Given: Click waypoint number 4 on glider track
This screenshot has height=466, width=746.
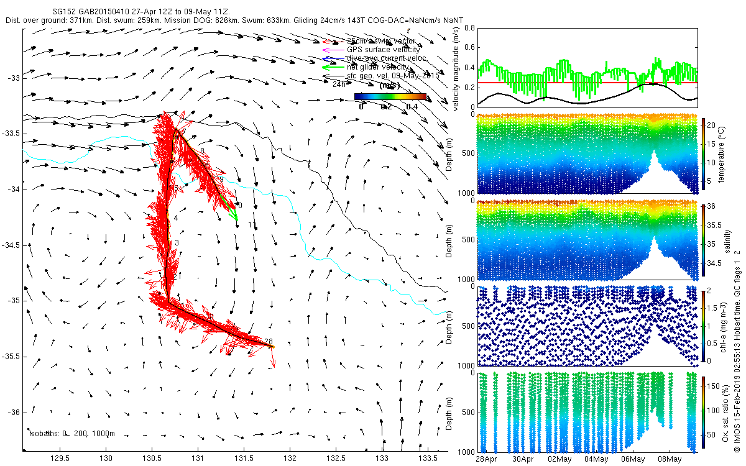Looking at the screenshot, I should pyautogui.click(x=176, y=218).
